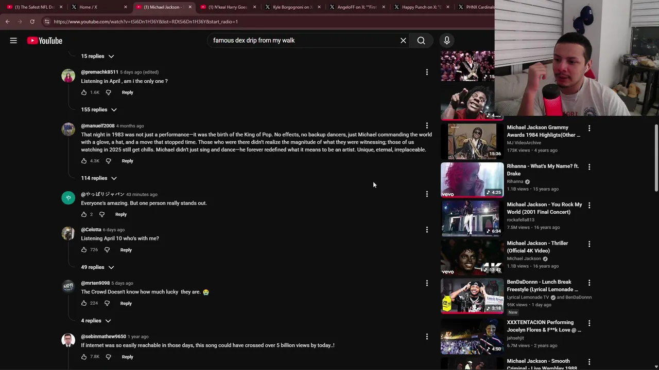
Task: Reply to @manuelf2008's comment
Action: tap(128, 161)
